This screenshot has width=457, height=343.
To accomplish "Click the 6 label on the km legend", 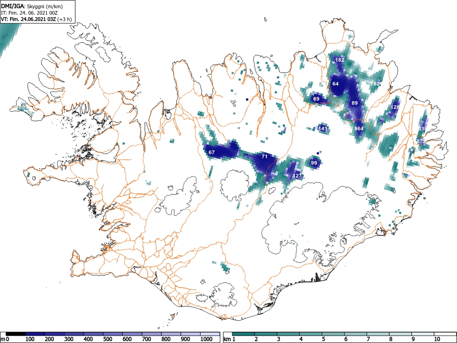I will [345, 339].
